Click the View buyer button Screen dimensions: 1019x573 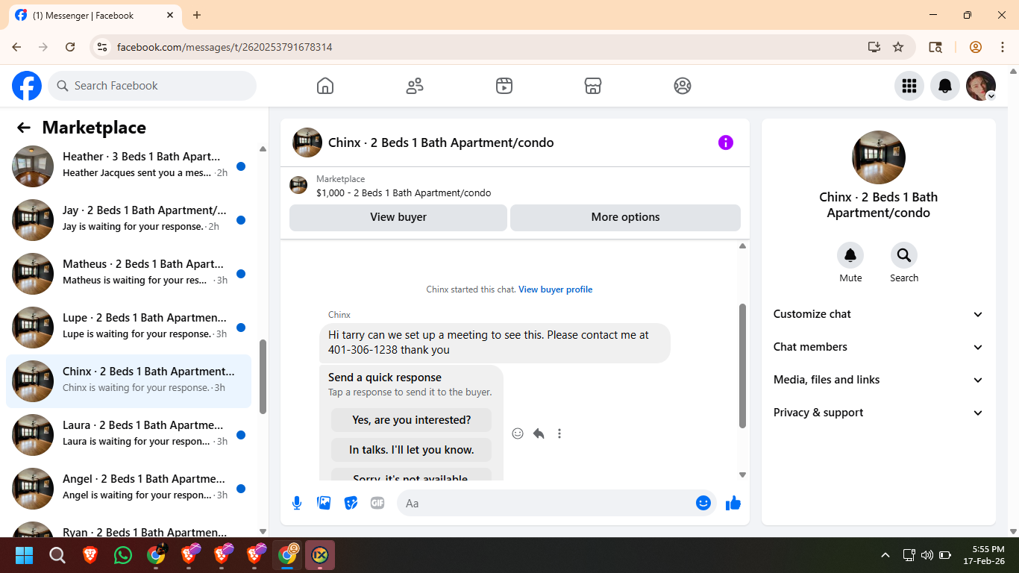click(398, 217)
